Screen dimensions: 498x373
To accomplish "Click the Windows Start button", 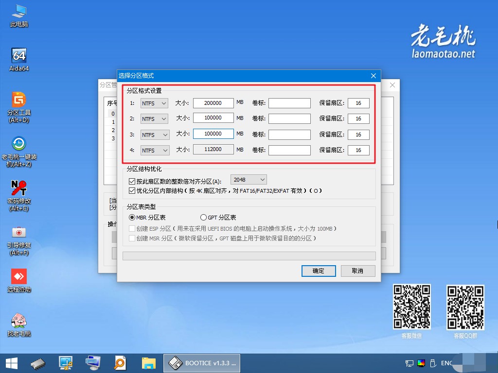I will [12, 363].
